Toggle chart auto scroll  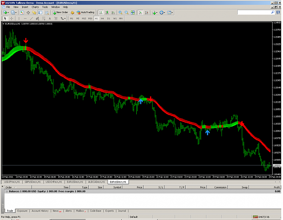tap(140, 12)
